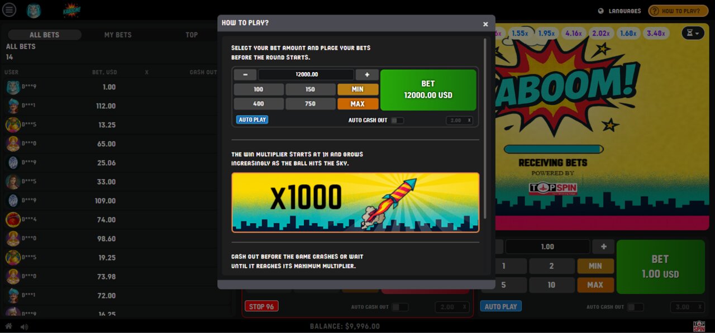Click avatar of user with 112.00 bet
The image size is (715, 333).
(x=13, y=106)
